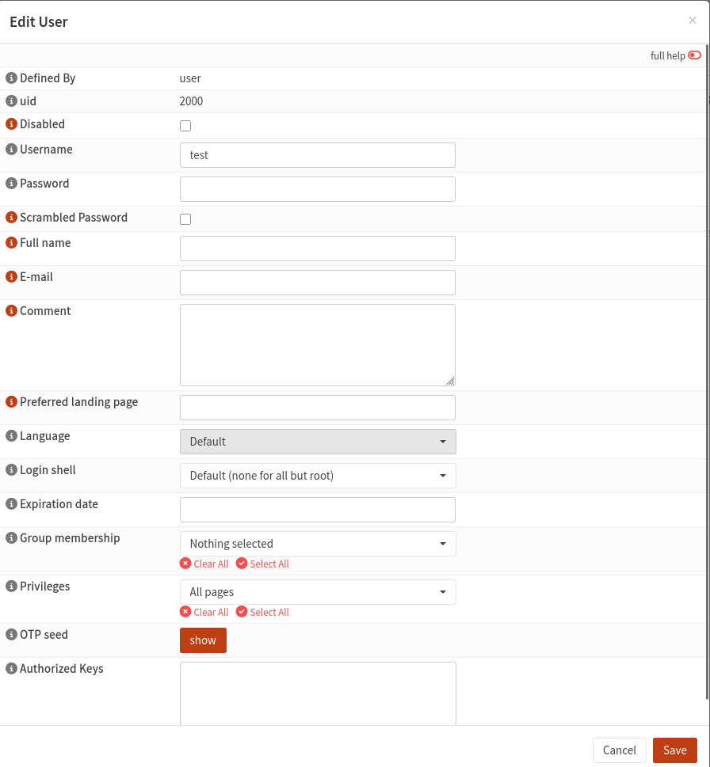View help for Expiration date
Viewport: 710px width, 767px height.
coord(10,503)
